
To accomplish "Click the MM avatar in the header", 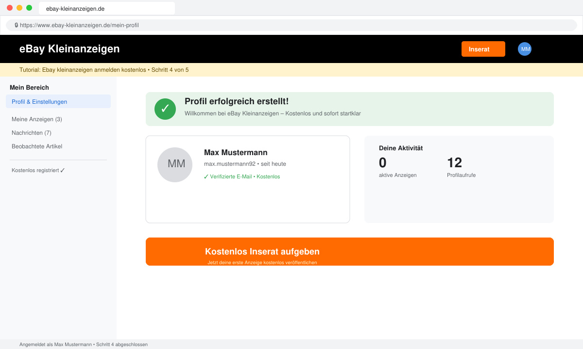I will (525, 49).
